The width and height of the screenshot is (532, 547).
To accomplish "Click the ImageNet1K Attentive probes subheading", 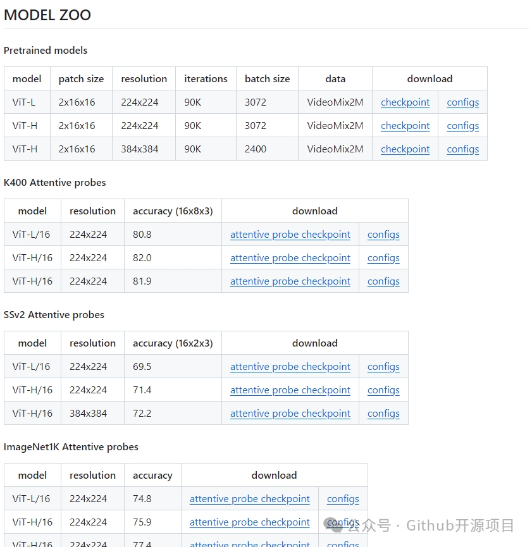I will click(x=71, y=447).
